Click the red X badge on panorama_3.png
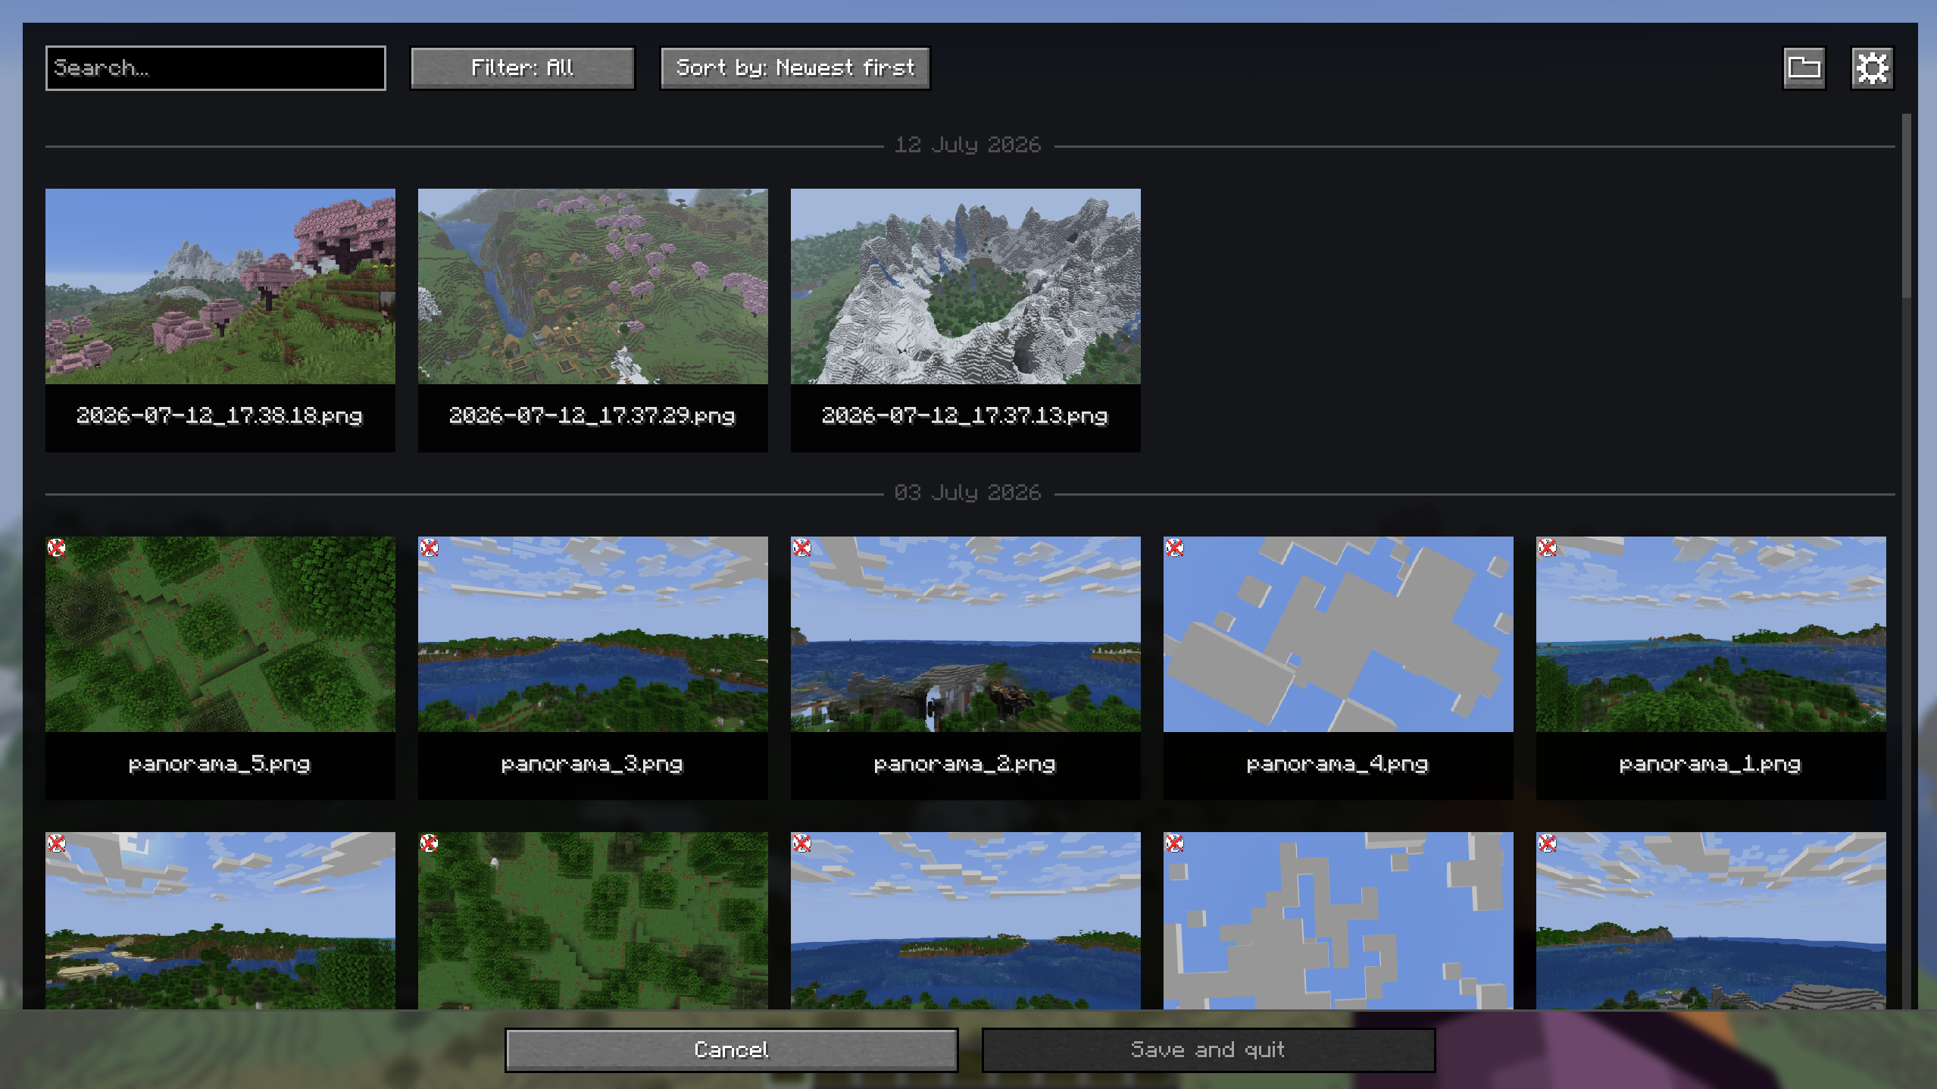The image size is (1937, 1089). [429, 547]
